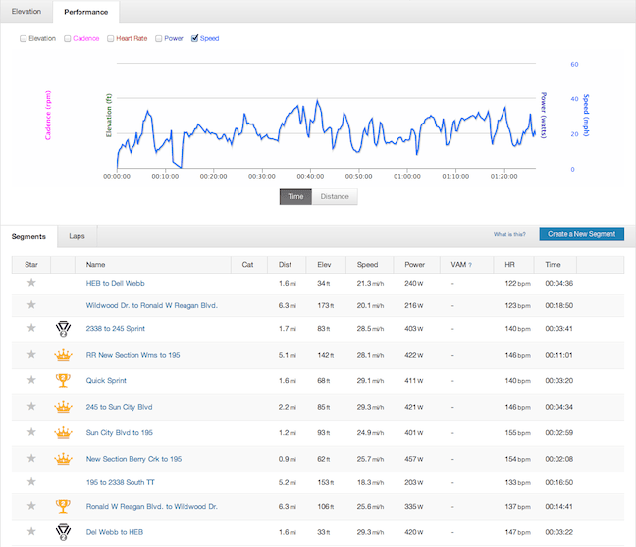Click the crown icon for 245 to Sun City Blvd

click(x=63, y=406)
